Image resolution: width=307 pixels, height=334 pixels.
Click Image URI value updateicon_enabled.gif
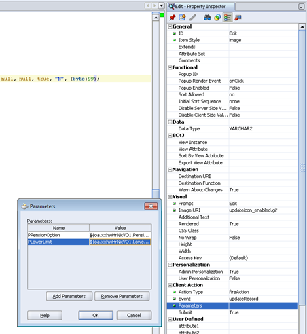[x=253, y=210]
